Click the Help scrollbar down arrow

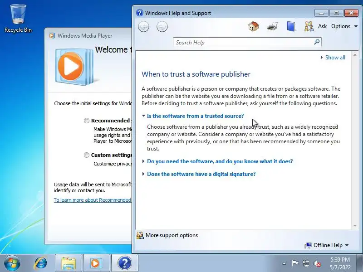(x=355, y=225)
